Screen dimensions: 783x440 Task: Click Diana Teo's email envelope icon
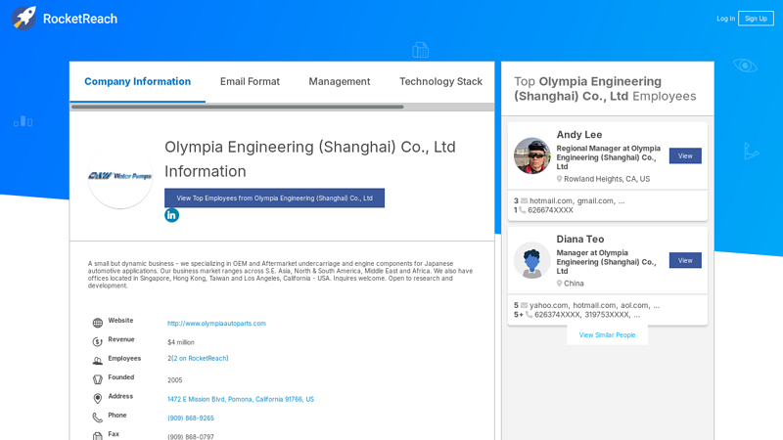click(x=524, y=305)
